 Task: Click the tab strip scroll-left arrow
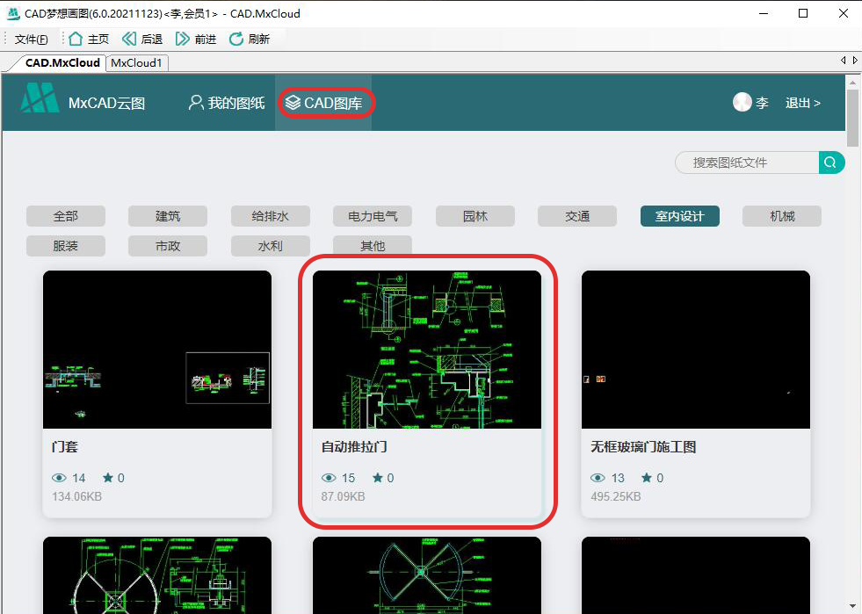click(844, 60)
